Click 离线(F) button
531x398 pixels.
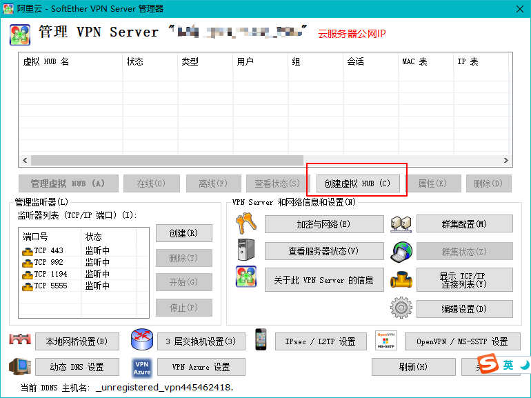point(214,183)
